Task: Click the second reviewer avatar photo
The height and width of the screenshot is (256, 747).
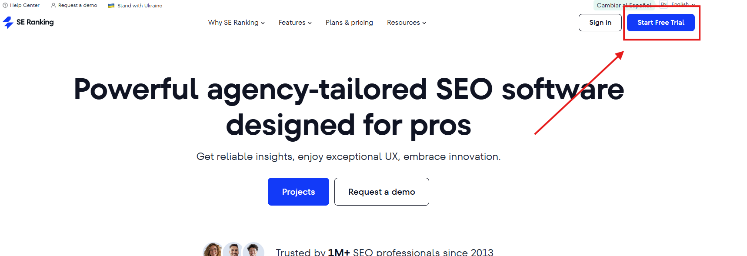Action: pyautogui.click(x=233, y=250)
